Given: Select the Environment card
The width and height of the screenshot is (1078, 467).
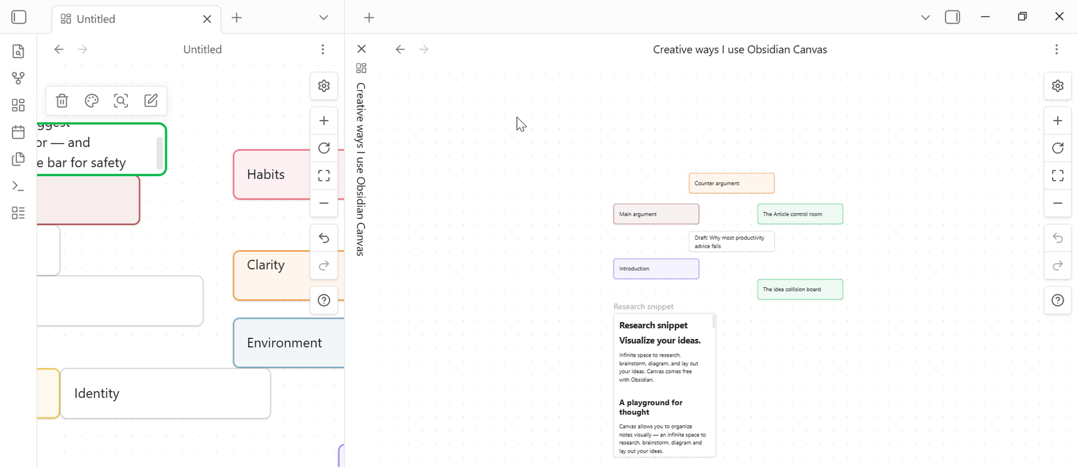Looking at the screenshot, I should click(289, 343).
